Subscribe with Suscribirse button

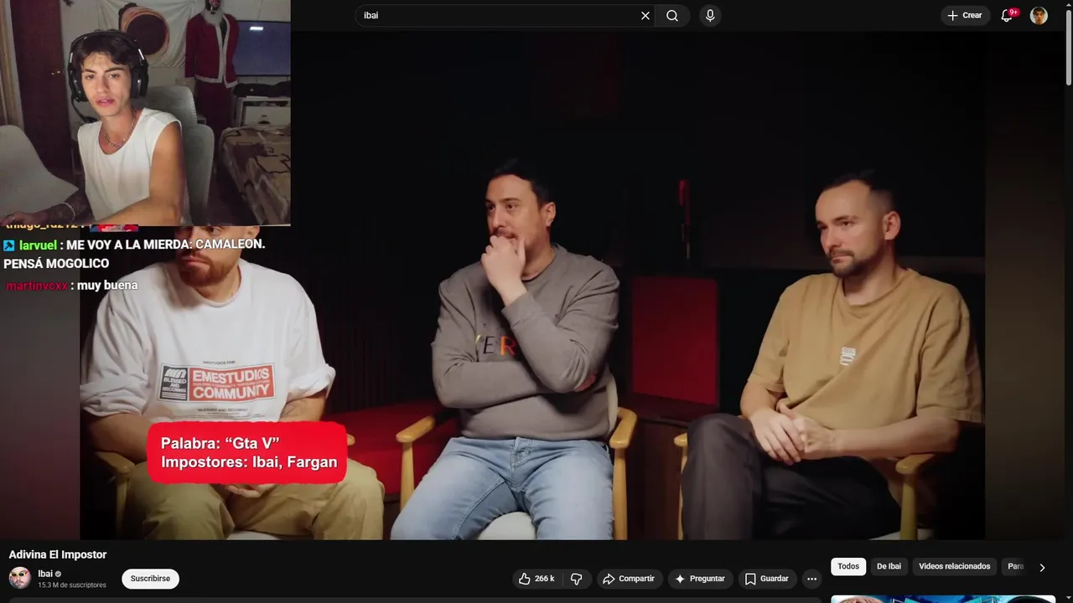point(150,579)
